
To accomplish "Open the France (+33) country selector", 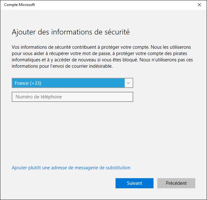I will (68, 83).
